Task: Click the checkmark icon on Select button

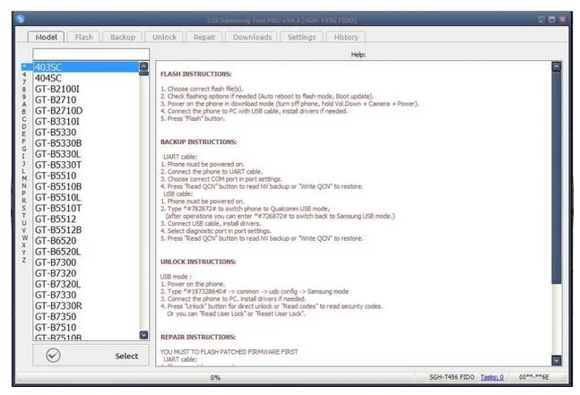Action: point(53,356)
